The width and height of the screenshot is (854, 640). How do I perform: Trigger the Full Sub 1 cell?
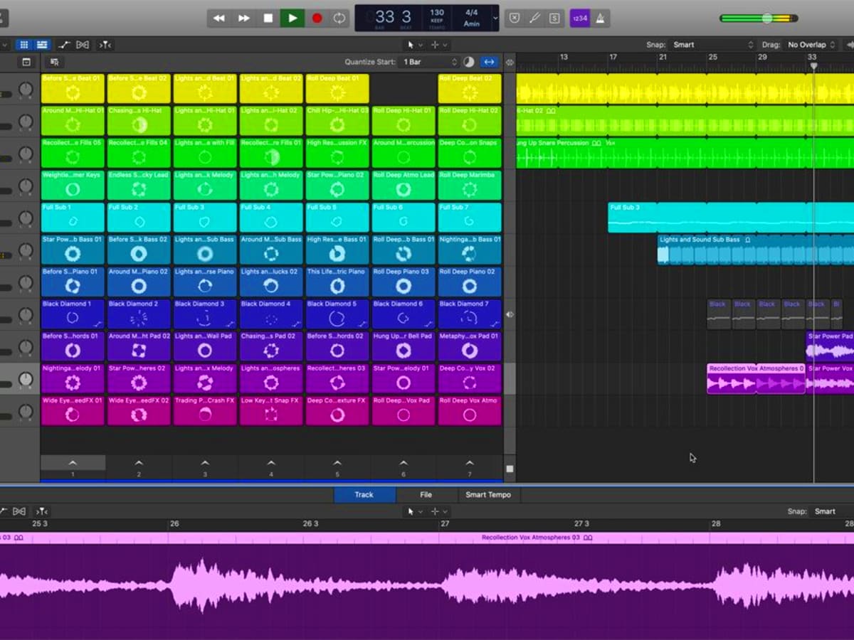click(72, 217)
